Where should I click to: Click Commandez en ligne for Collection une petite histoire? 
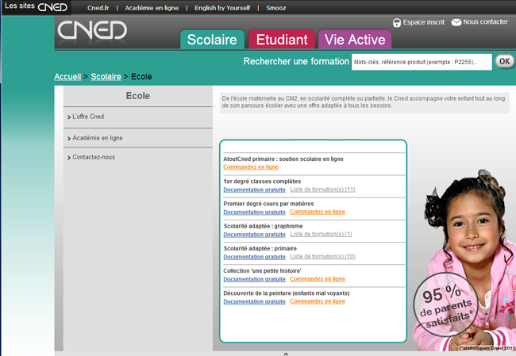[x=318, y=279]
